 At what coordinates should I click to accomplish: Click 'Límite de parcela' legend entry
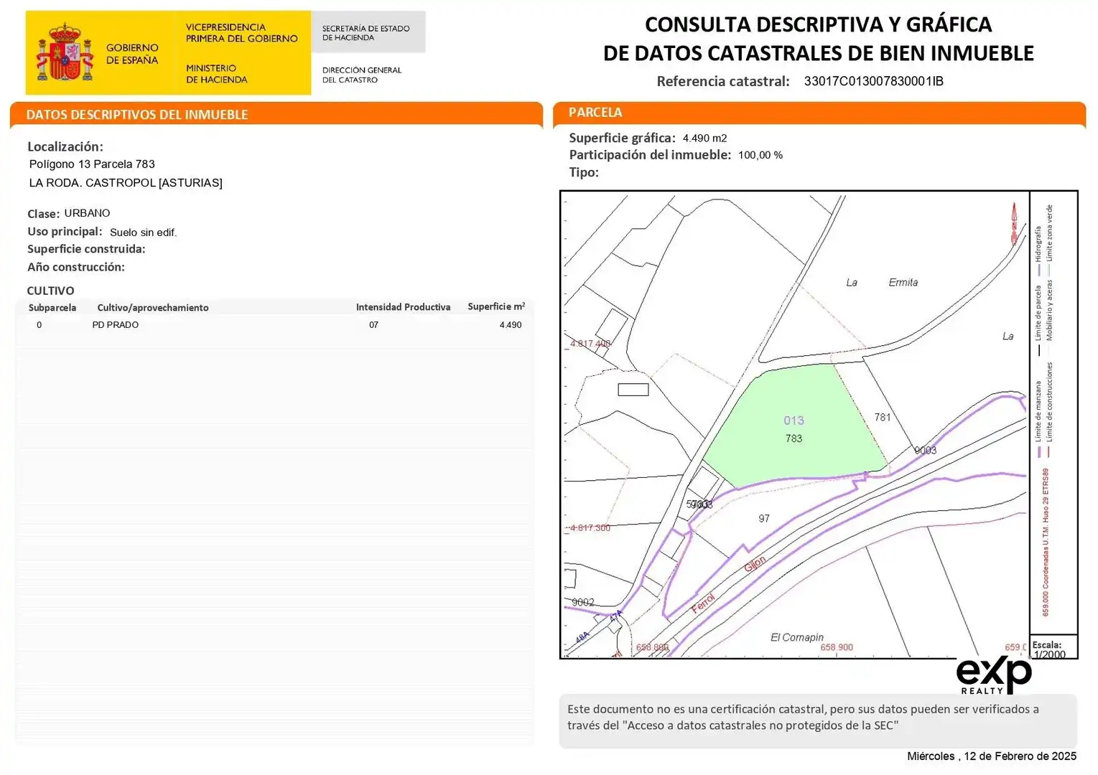[1038, 320]
